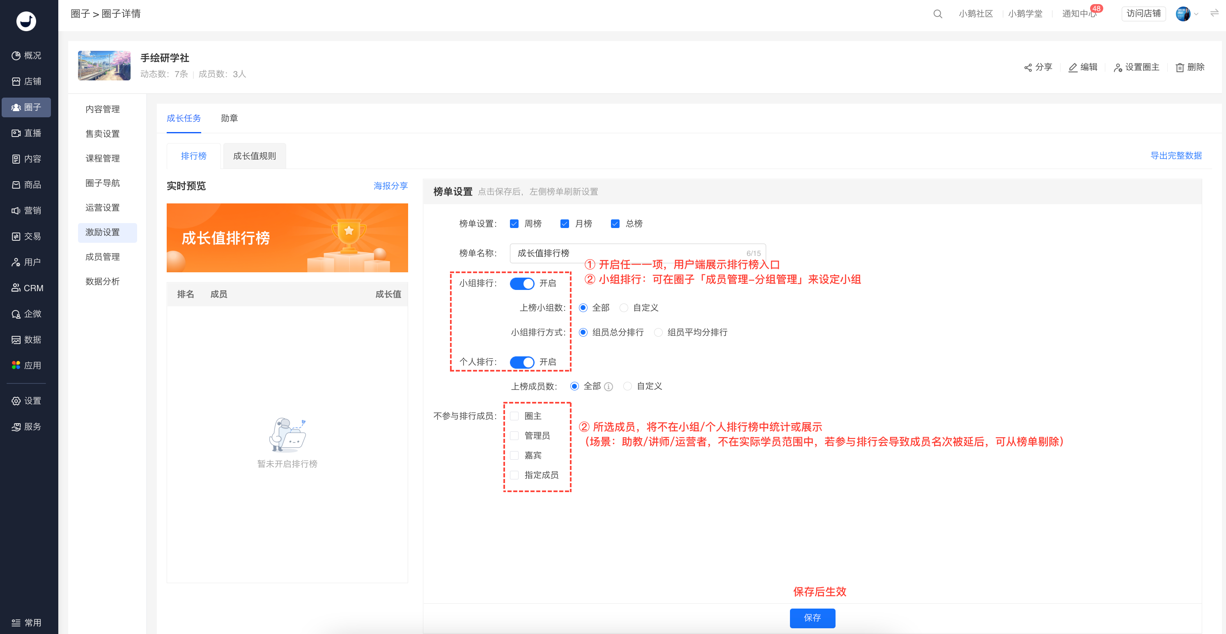This screenshot has width=1226, height=634.
Task: Check 指定成员 exclusion checkbox
Action: (514, 475)
